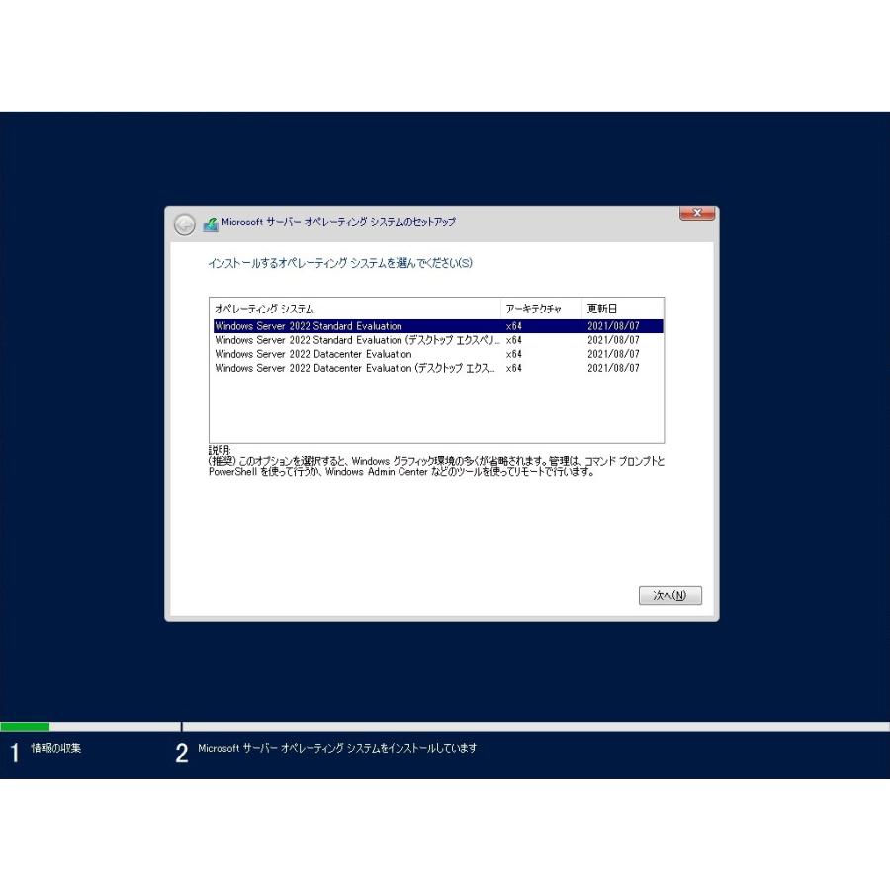The image size is (890, 890).
Task: Select Standard Evaluation (デスクトップ エクスペリ...) row
Action: tap(438, 340)
